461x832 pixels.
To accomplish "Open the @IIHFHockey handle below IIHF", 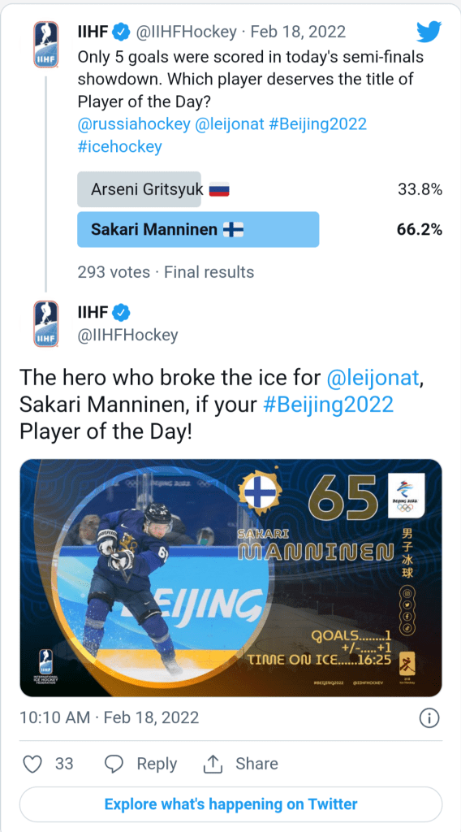I will pos(127,336).
